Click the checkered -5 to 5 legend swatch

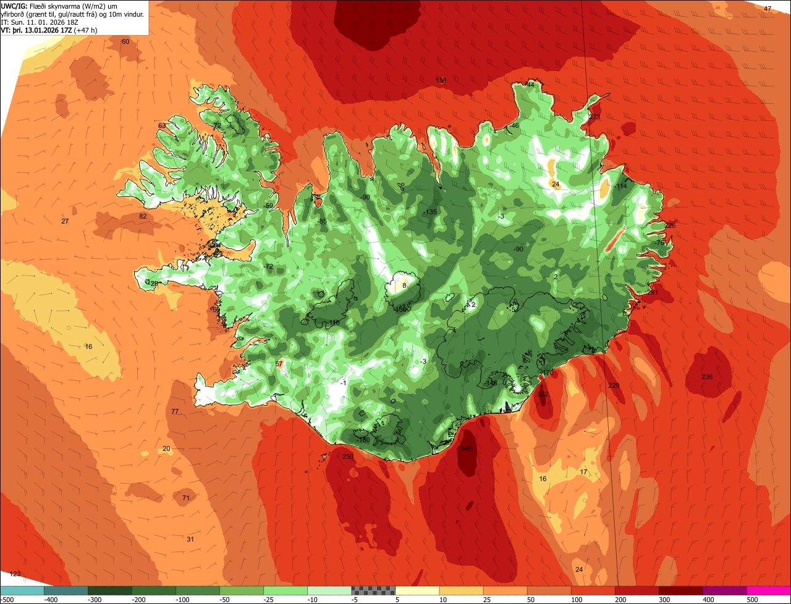click(x=373, y=590)
